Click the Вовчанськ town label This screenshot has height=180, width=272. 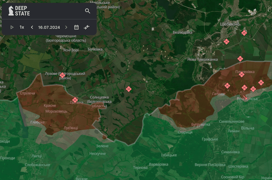click(x=247, y=99)
